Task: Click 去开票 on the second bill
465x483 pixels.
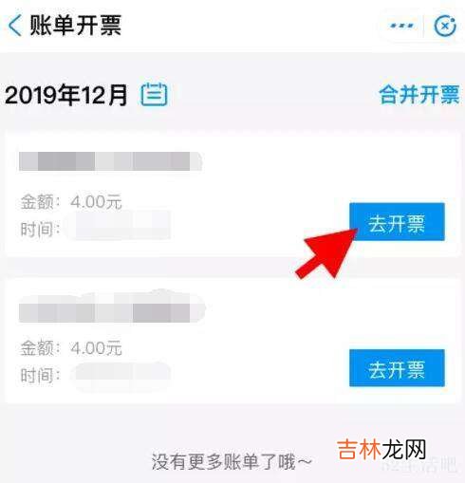Action: pyautogui.click(x=397, y=368)
